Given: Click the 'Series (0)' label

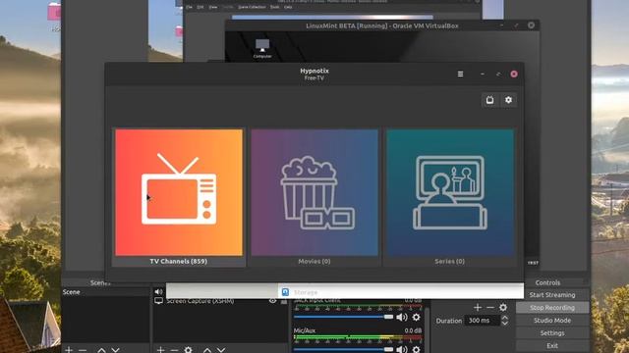Looking at the screenshot, I should (450, 262).
